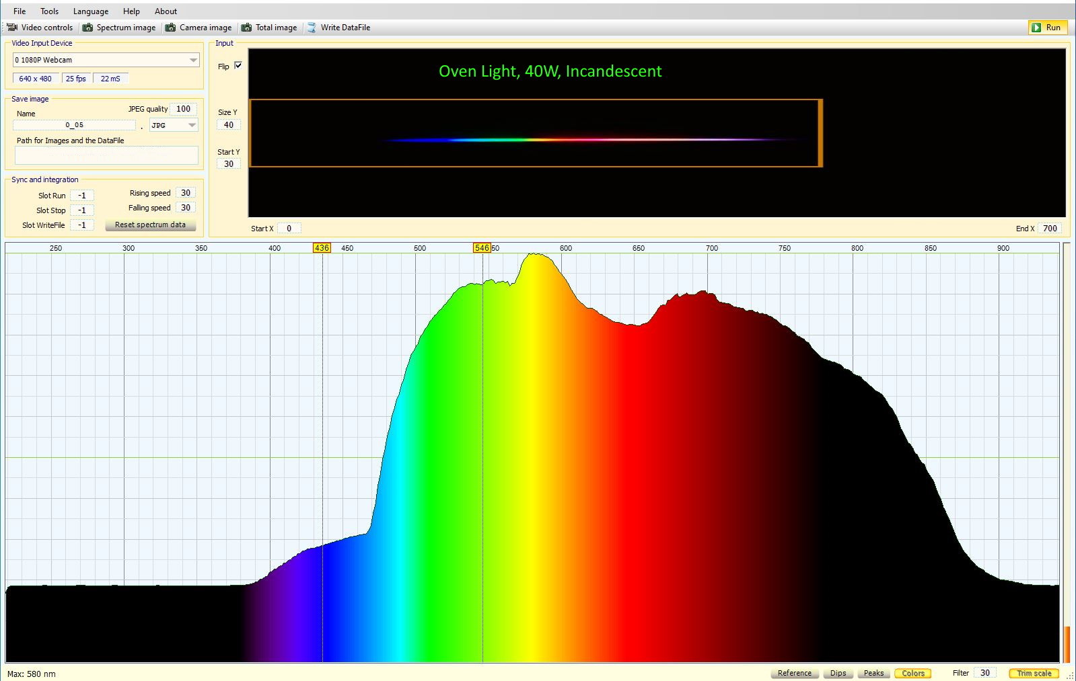Open the File menu
The image size is (1076, 681).
[20, 11]
